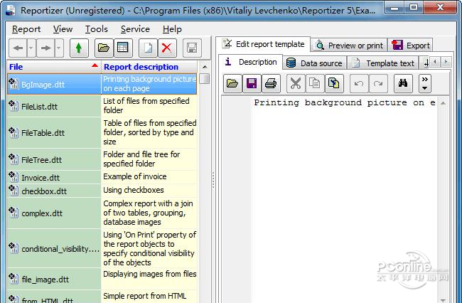Click the print icon in editor toolbar
Viewport: 462px width, 303px height.
tap(270, 84)
